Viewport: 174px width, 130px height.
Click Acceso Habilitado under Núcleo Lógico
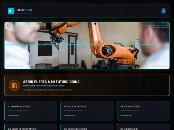[126, 116]
